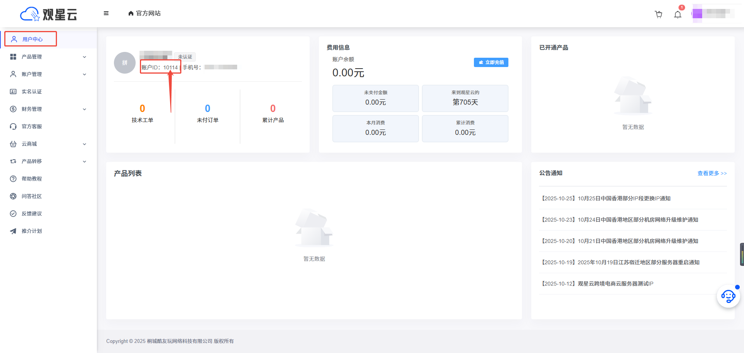Expand the 账户管理 submenu arrow
The image size is (744, 353).
[84, 74]
